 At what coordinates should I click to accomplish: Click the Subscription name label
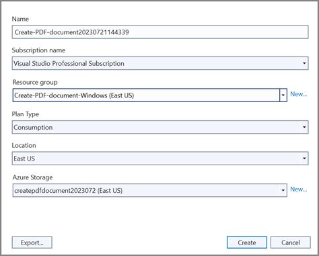[x=38, y=50]
